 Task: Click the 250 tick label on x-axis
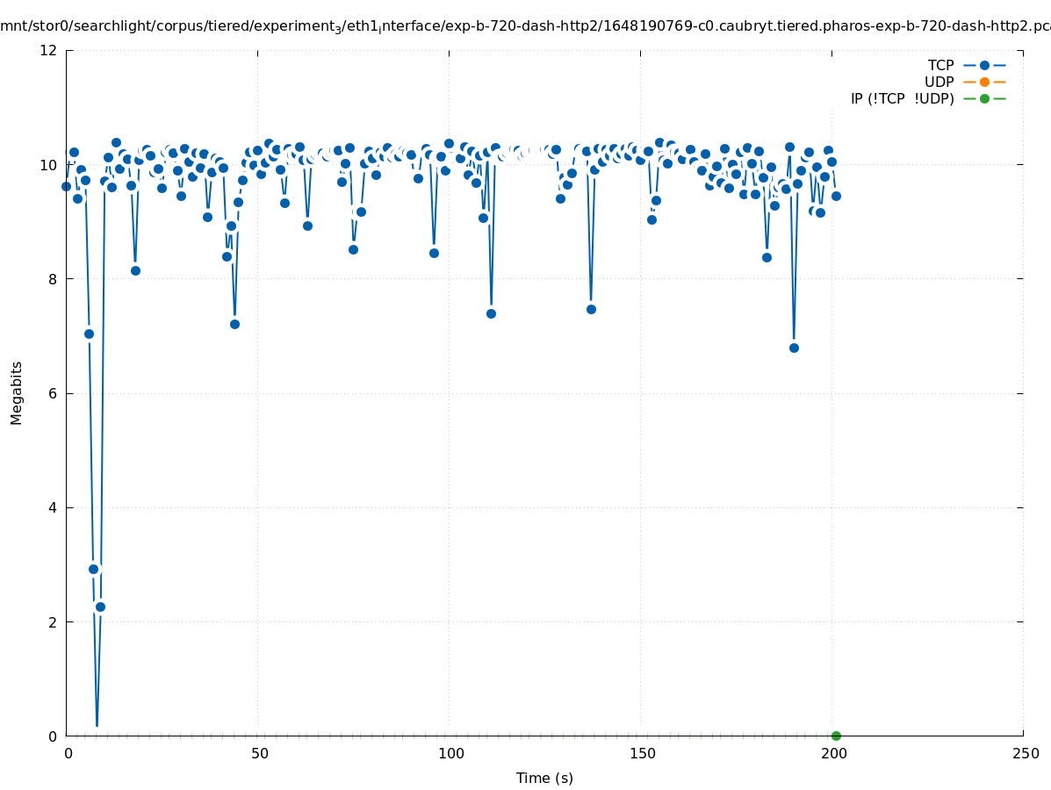click(x=1025, y=753)
